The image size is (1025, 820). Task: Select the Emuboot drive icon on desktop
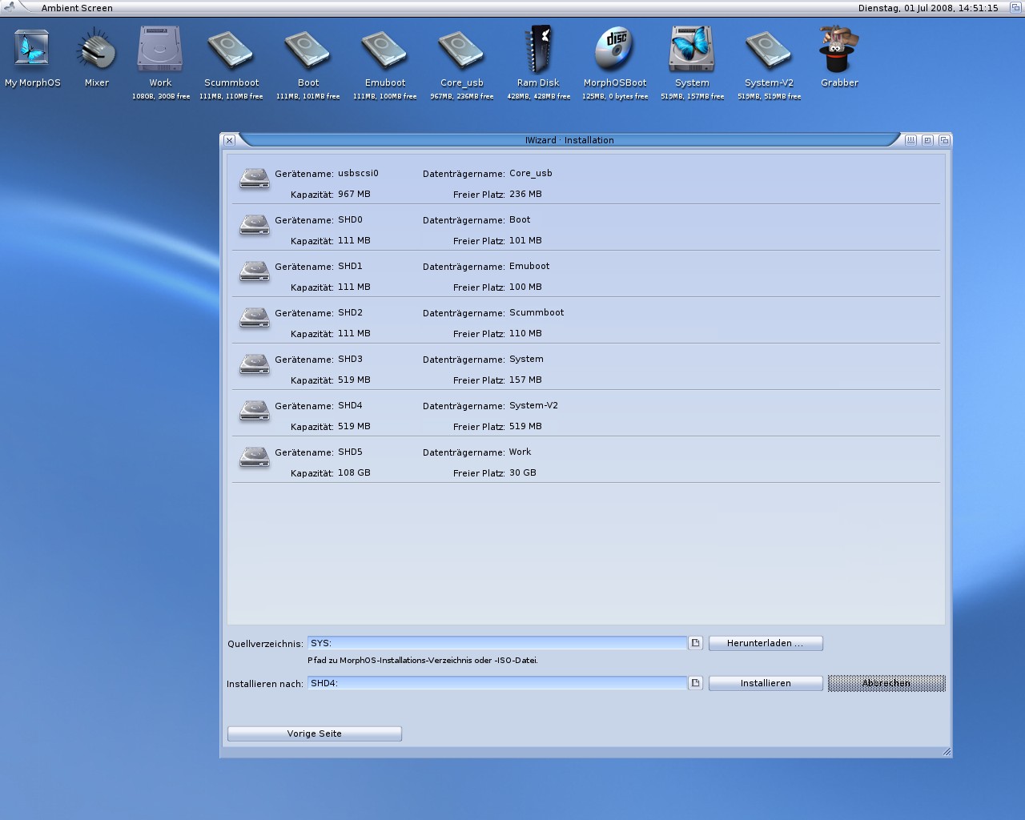[384, 50]
